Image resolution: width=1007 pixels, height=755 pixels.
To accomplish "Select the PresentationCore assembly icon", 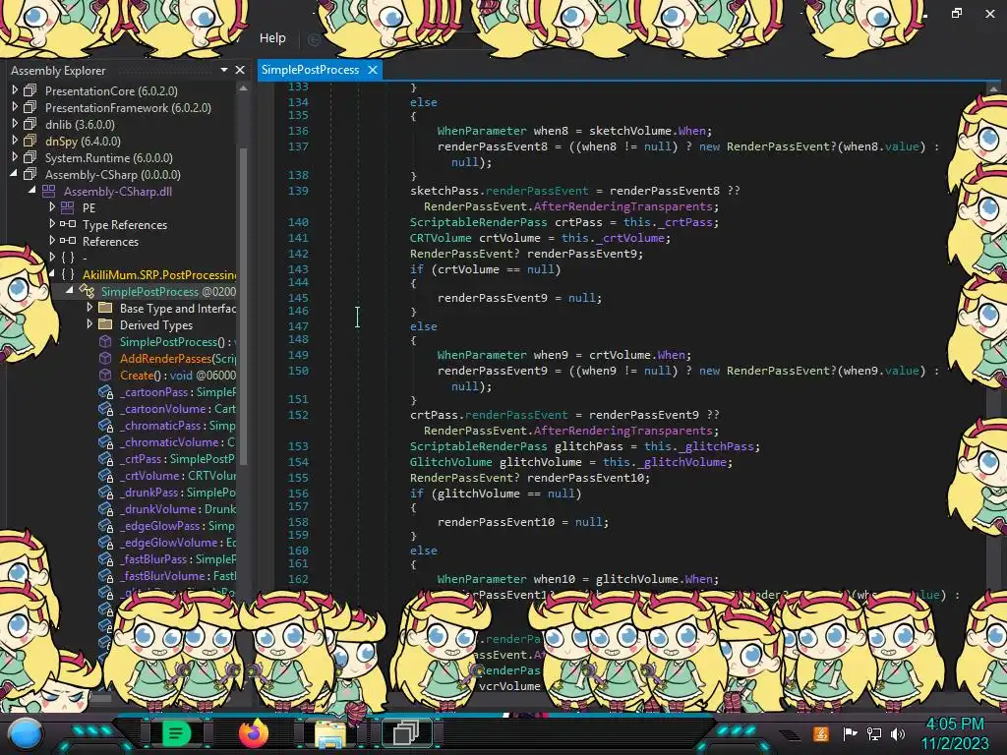I will pyautogui.click(x=30, y=90).
